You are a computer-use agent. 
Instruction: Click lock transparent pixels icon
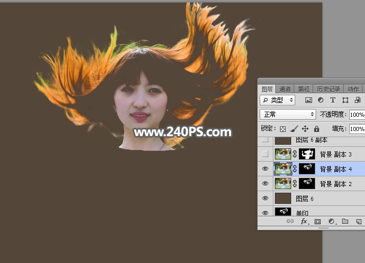coord(283,129)
